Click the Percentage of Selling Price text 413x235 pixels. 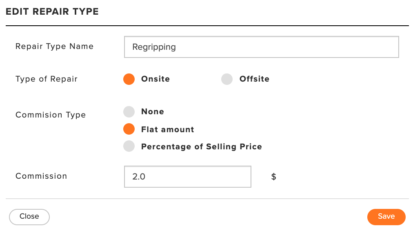point(202,147)
